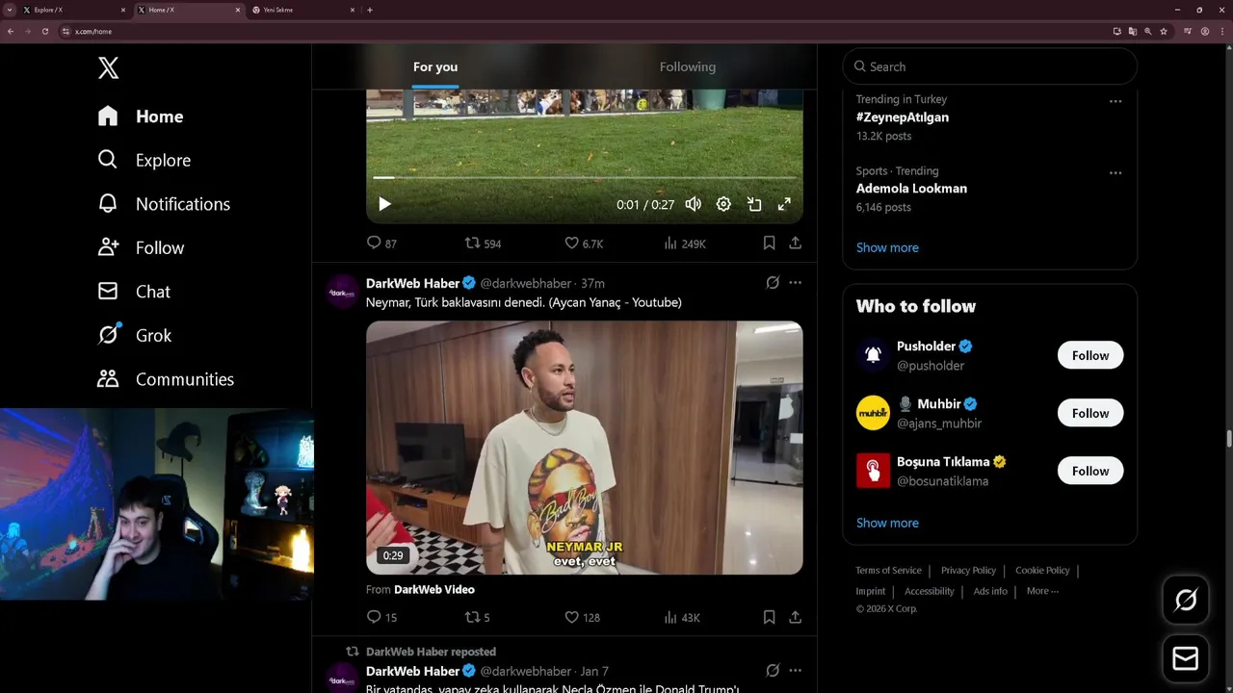The height and width of the screenshot is (693, 1233).
Task: Switch to the For you tab
Action: [435, 66]
